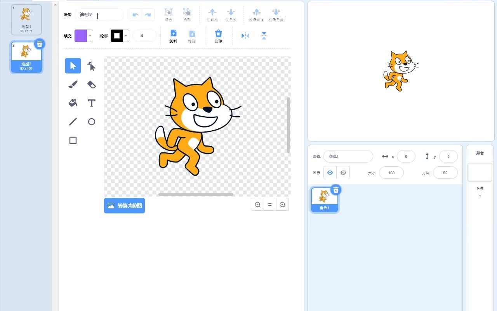Click the black outline color swatch
Viewport: 497px width, 311px height.
(117, 36)
